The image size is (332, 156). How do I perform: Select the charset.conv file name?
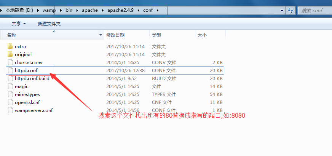coord(29,63)
